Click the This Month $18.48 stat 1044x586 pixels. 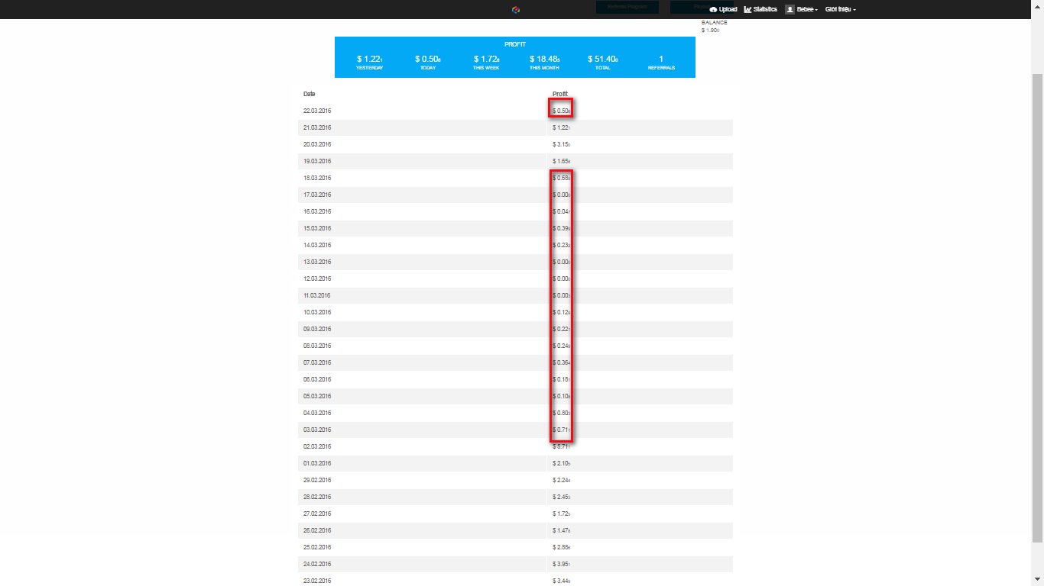pos(544,60)
